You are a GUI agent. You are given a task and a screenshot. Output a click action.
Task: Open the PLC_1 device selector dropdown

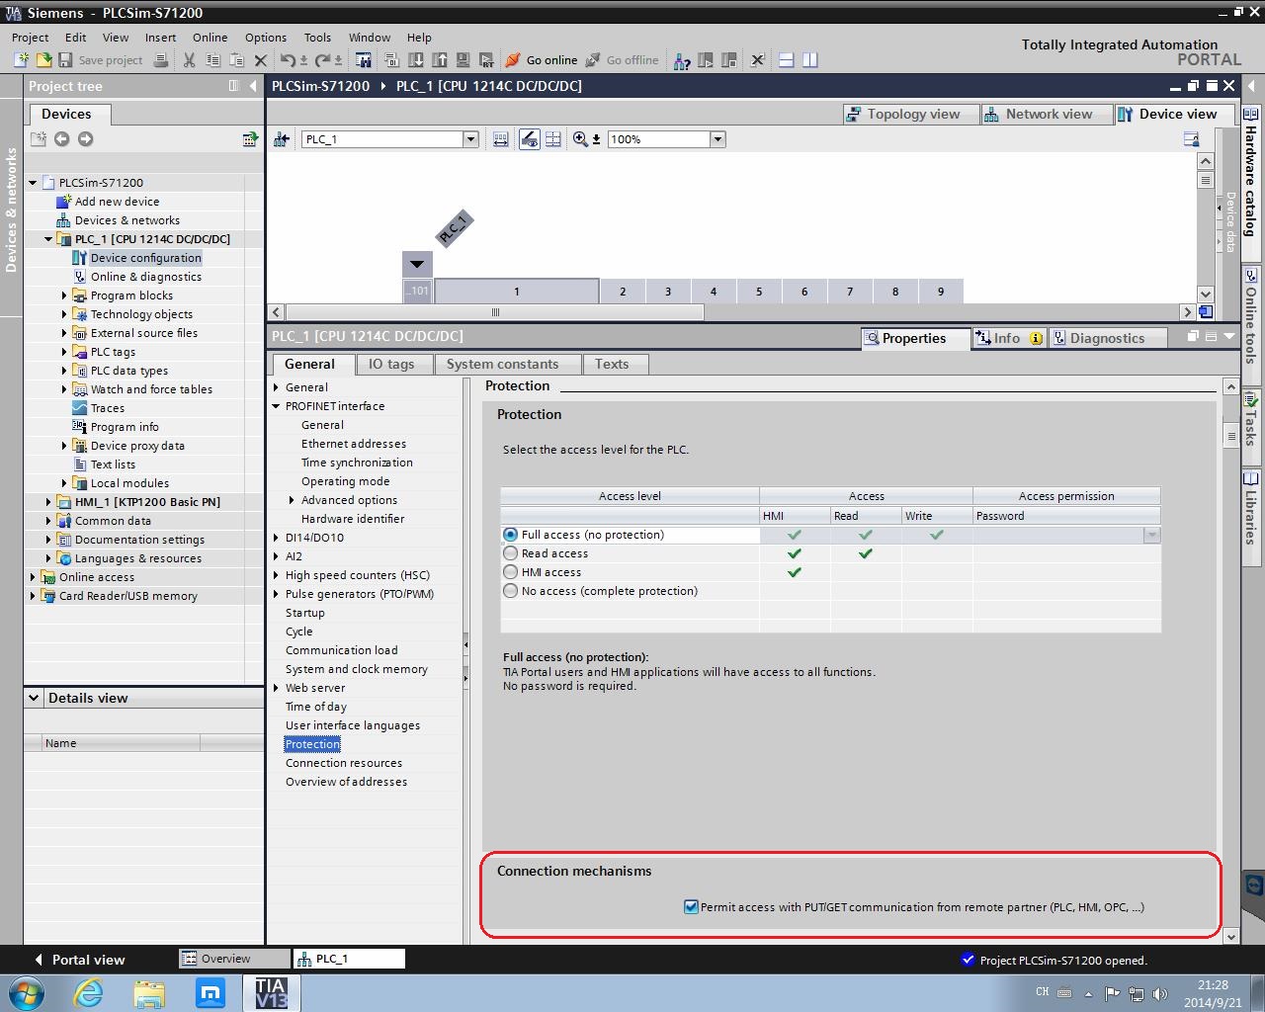click(470, 139)
